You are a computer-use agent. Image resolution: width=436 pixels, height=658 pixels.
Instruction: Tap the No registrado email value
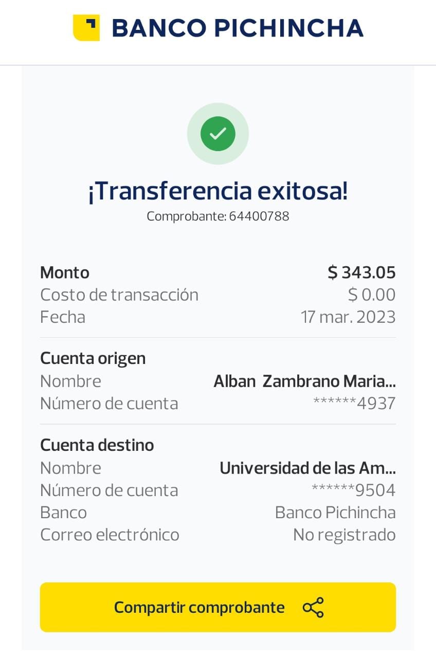344,535
